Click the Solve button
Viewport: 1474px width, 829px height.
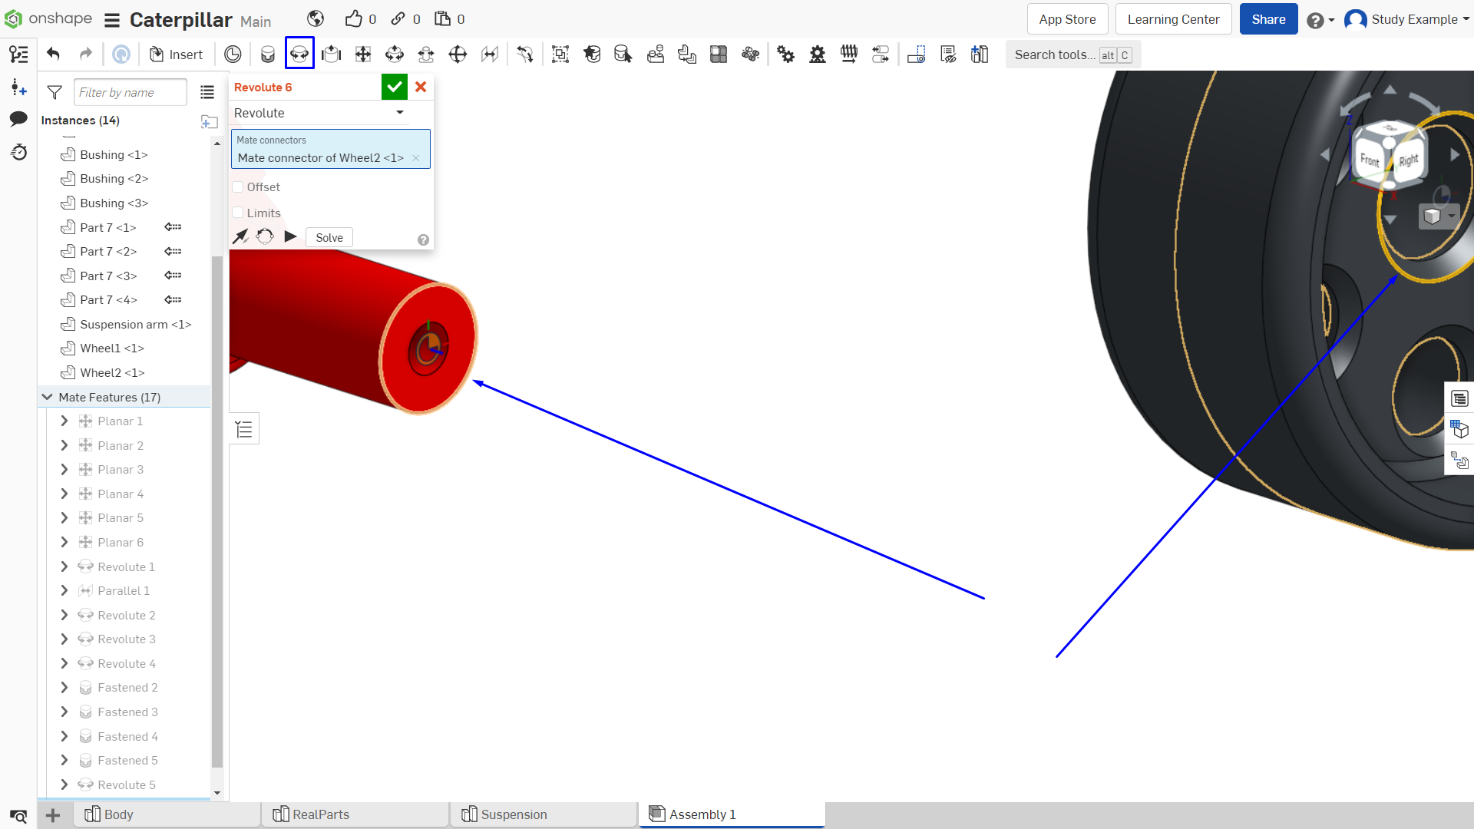pyautogui.click(x=329, y=237)
